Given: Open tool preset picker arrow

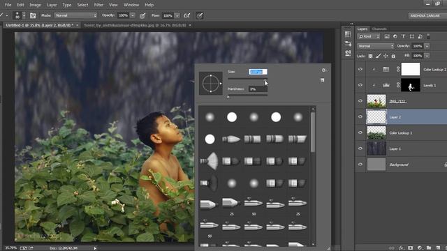Looking at the screenshot, I should (x=7, y=15).
